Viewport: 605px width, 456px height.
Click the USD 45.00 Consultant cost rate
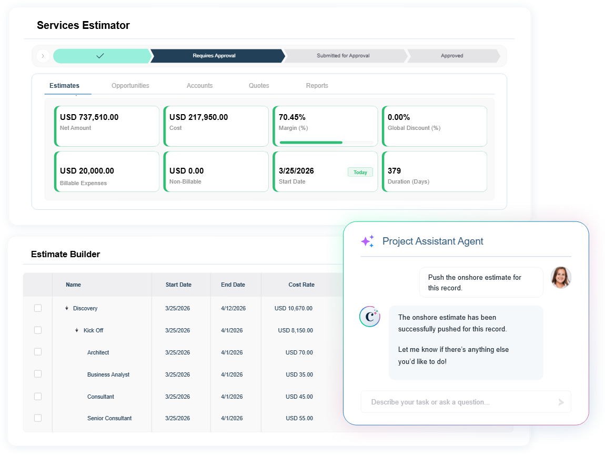coord(299,397)
